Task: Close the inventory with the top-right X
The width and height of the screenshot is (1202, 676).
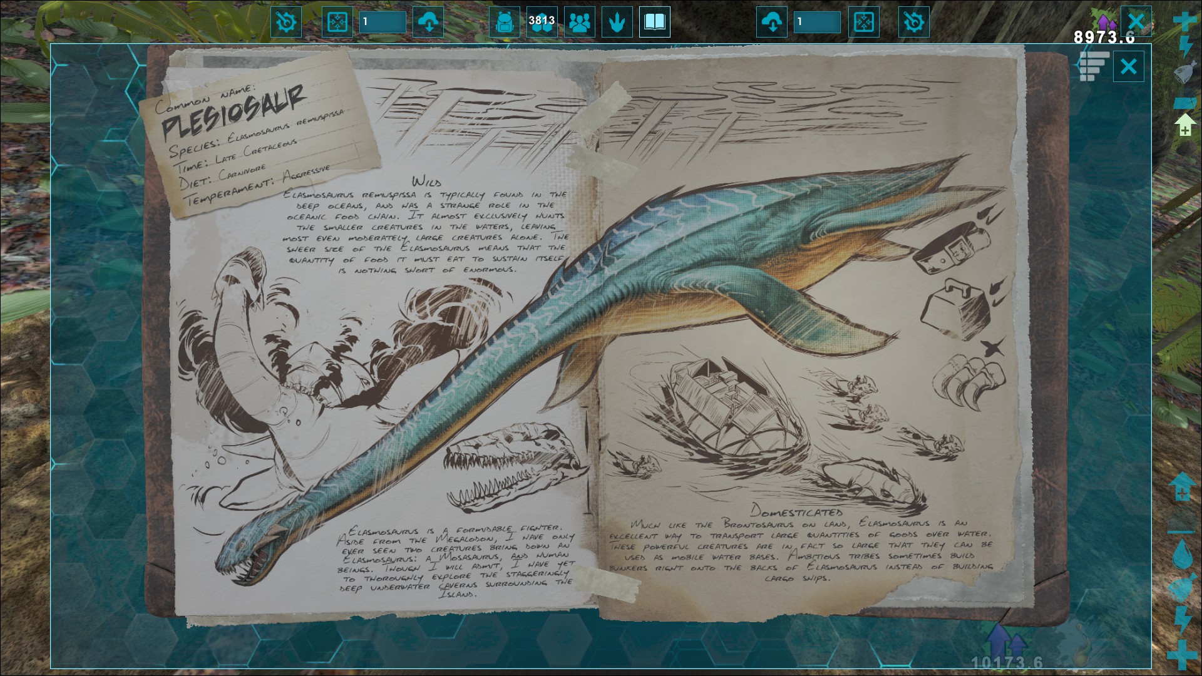Action: (1136, 21)
